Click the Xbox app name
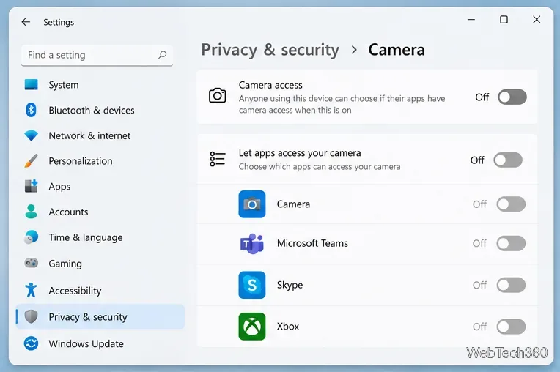Screen dimensions: 560x372 coord(288,327)
